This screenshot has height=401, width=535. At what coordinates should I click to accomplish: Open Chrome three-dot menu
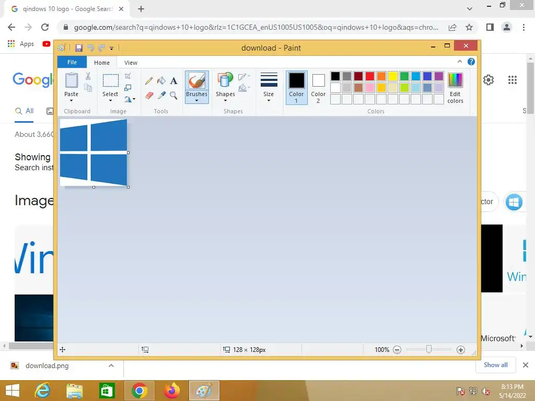coord(524,27)
